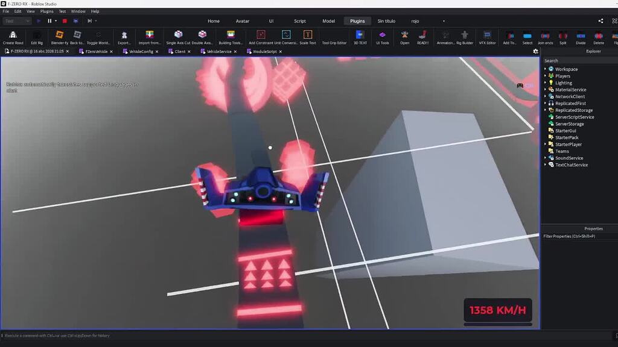Open the dropdown arrow after rojo tab

444,21
